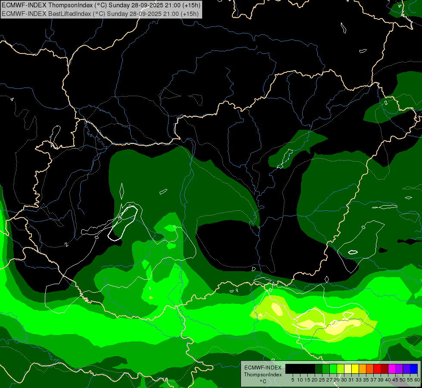Click the ECMWF-INDEX label in the legend
422x388 pixels.
pos(263,368)
